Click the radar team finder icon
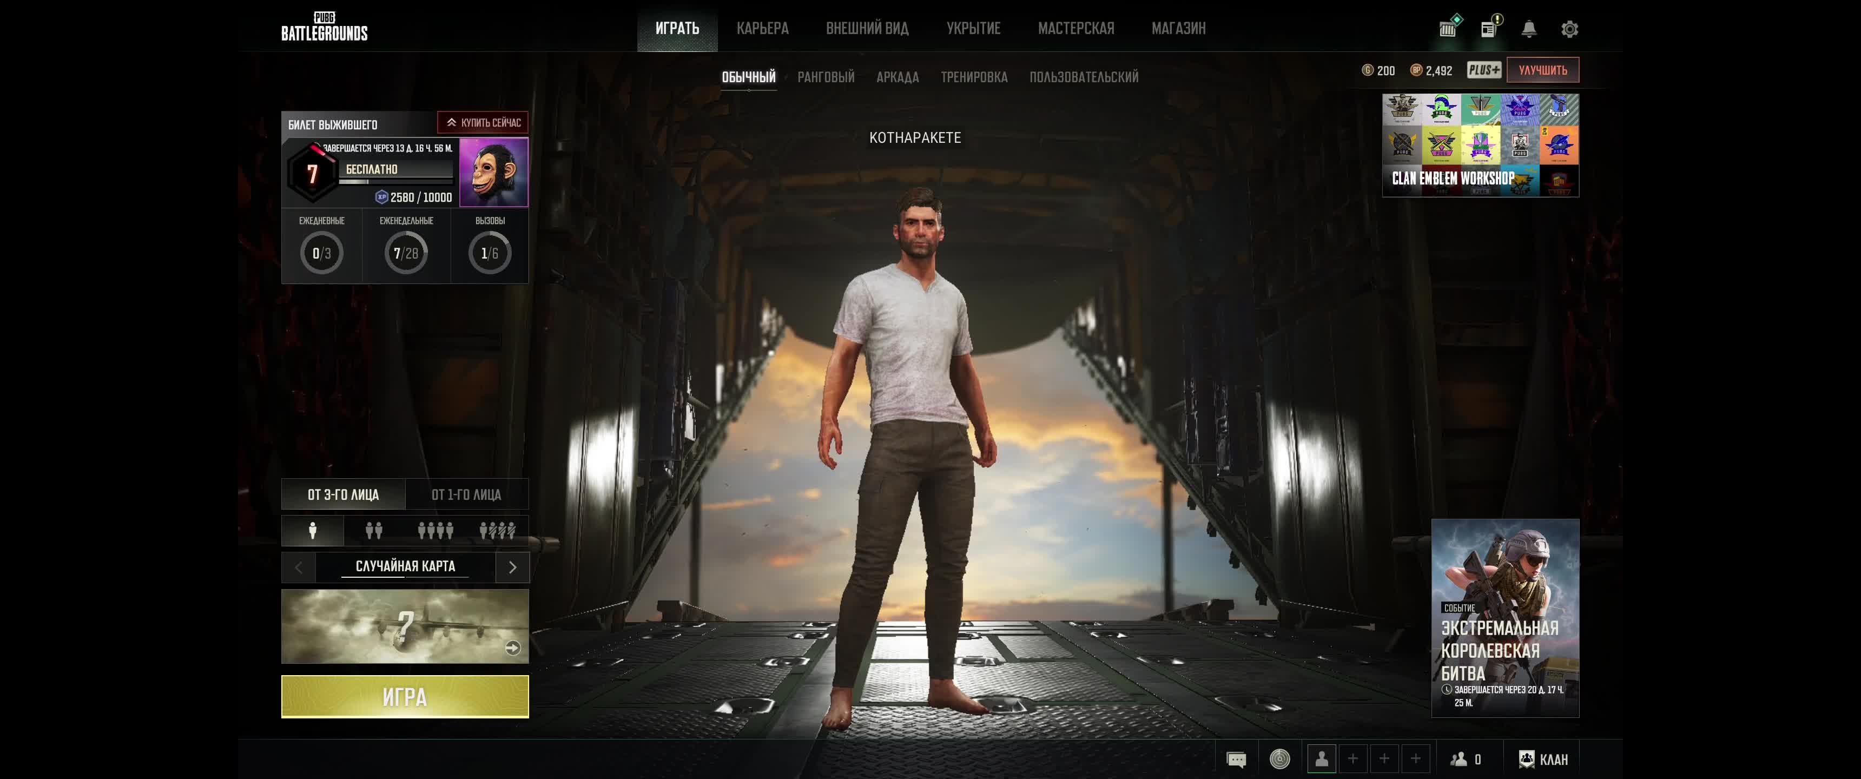This screenshot has height=779, width=1861. click(1279, 760)
